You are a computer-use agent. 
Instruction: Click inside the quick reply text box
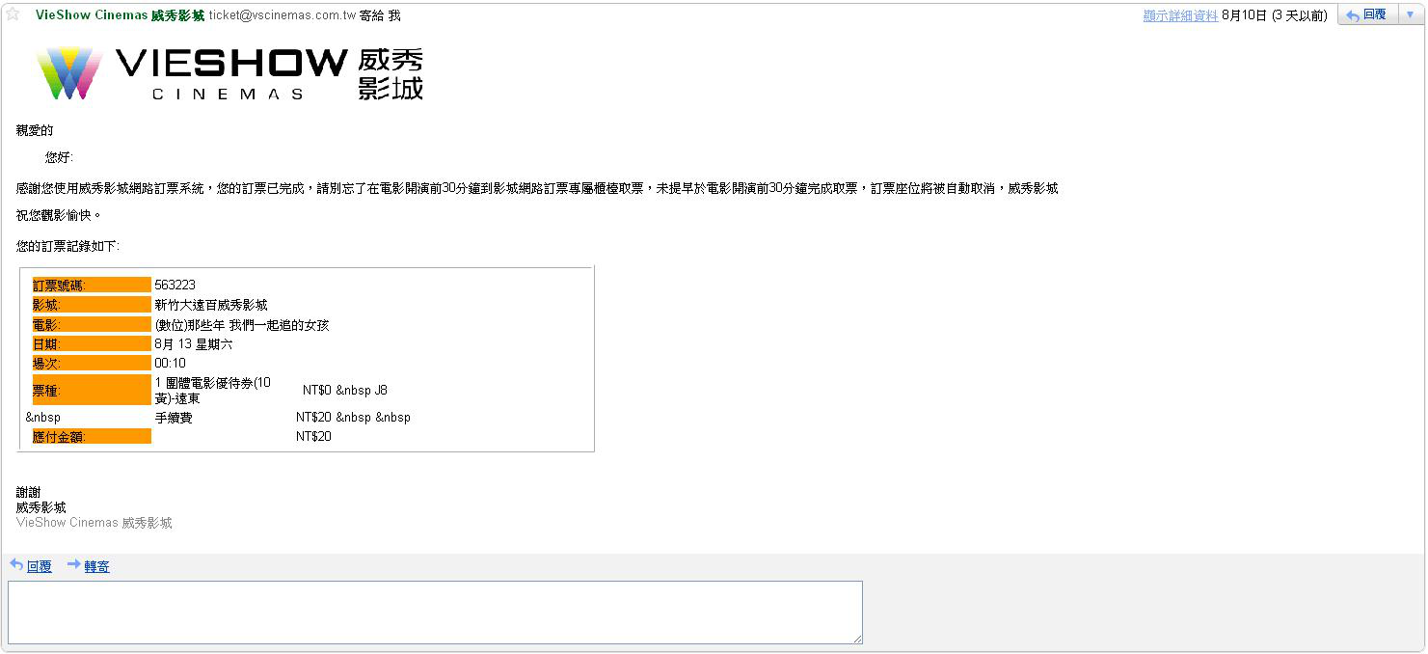click(x=435, y=613)
